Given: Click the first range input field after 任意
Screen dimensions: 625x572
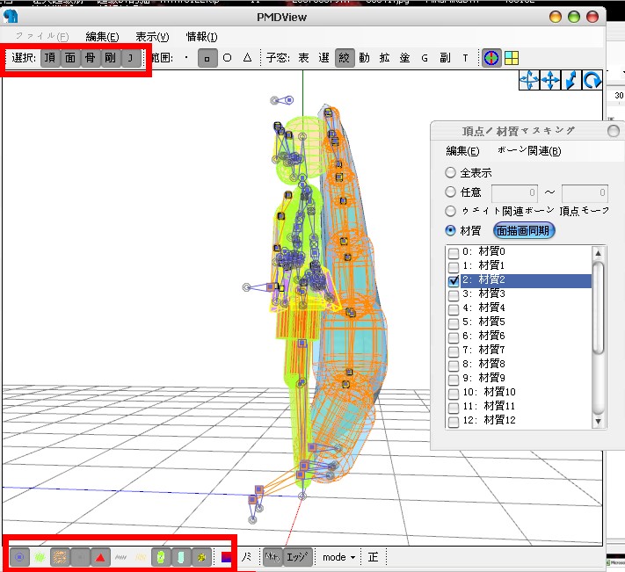Looking at the screenshot, I should (514, 193).
